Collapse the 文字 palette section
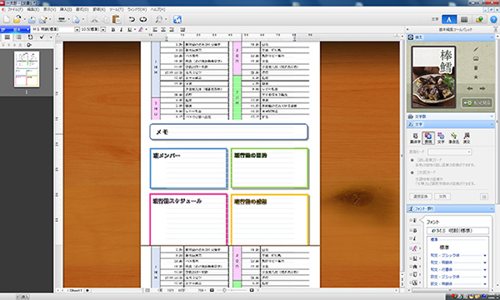Screen dimensions: 500x300 point(492,125)
